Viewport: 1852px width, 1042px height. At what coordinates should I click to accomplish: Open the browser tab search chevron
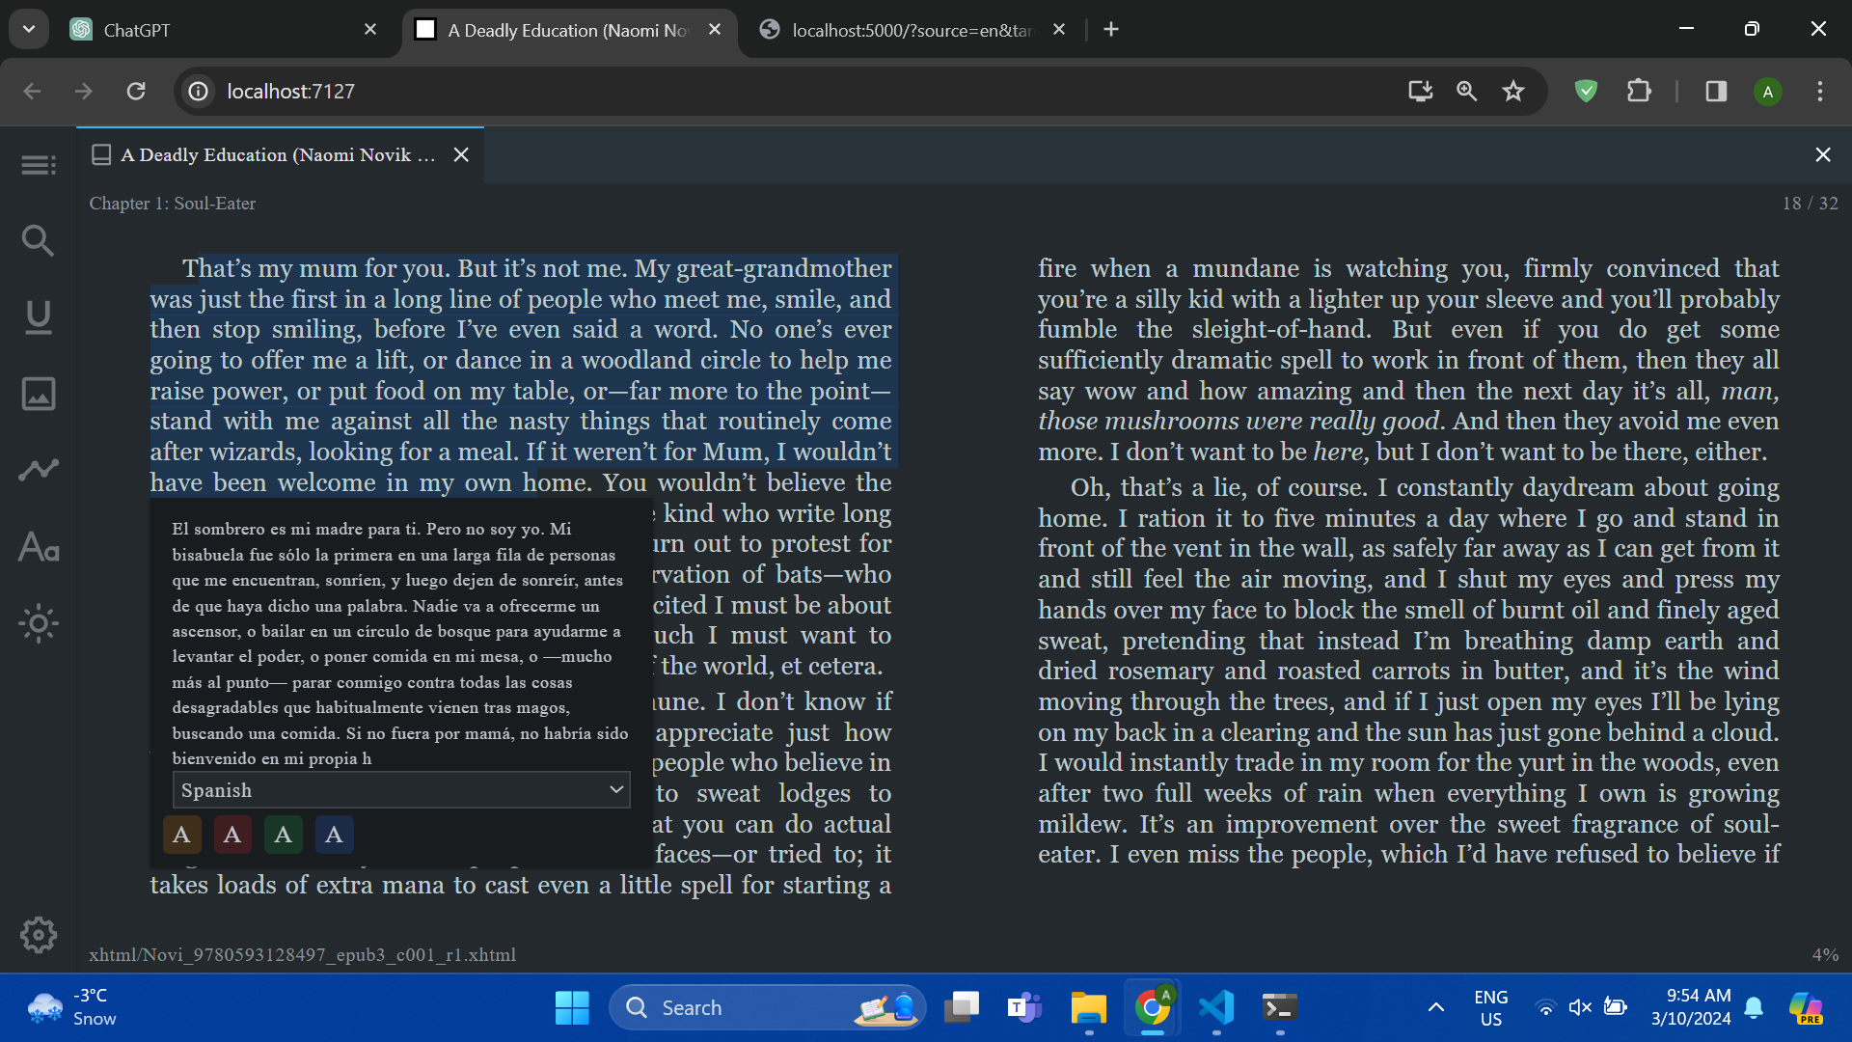tap(29, 29)
